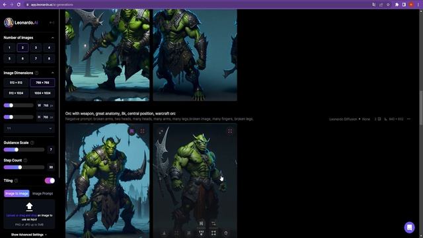Click the Upload or drag and drop link

(x=22, y=216)
